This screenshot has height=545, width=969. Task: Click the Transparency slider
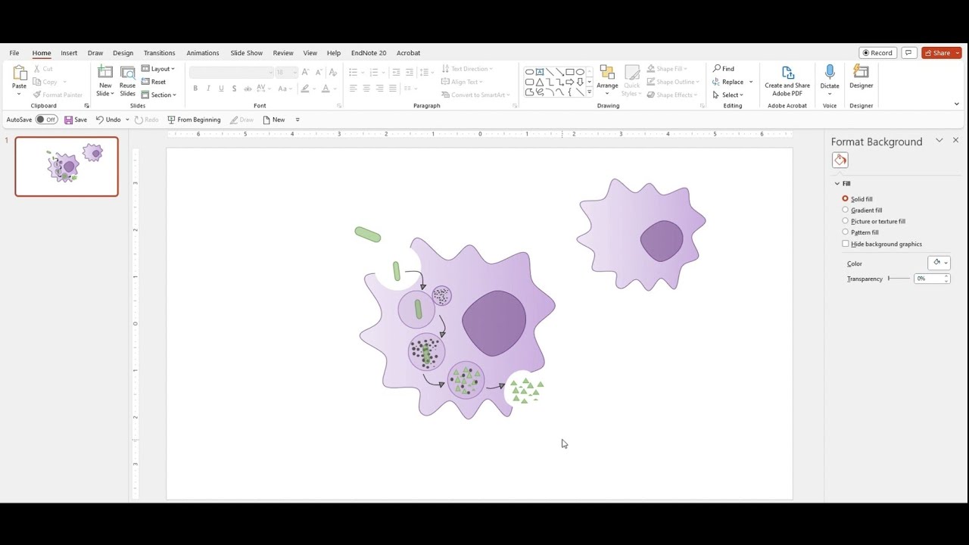click(899, 279)
